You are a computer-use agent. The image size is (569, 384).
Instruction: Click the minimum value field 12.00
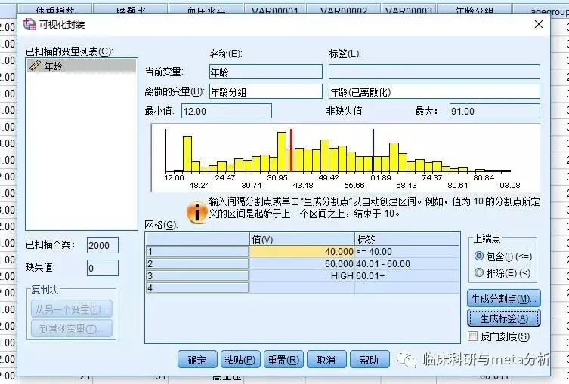227,111
